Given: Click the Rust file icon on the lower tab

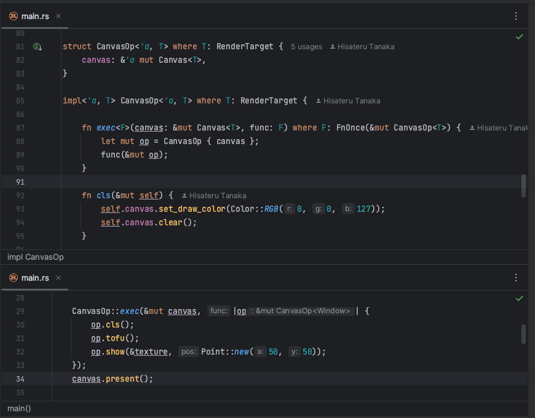Looking at the screenshot, I should (14, 278).
